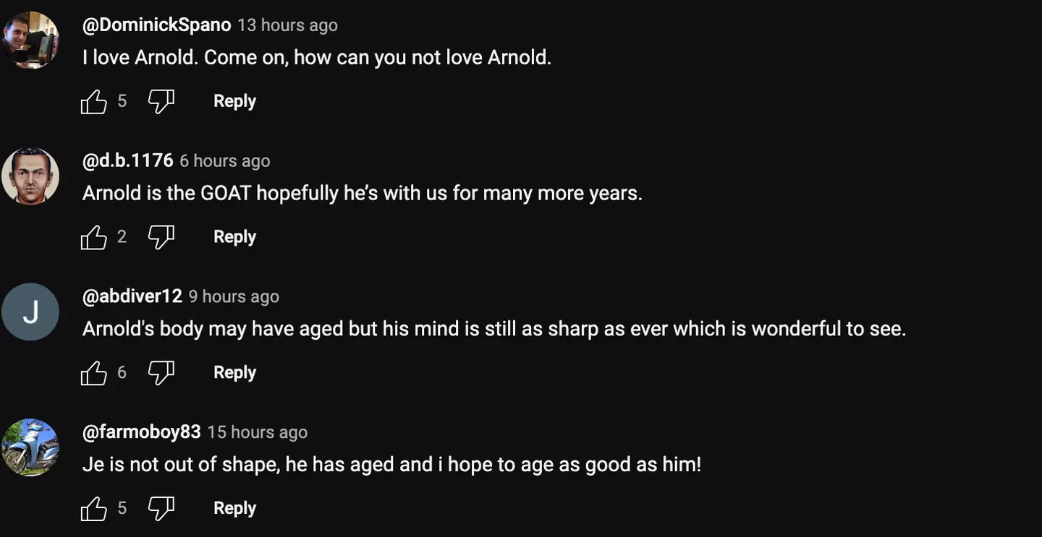Like the comment by @DominickSpano
Screen dimensions: 1042x537
(94, 102)
